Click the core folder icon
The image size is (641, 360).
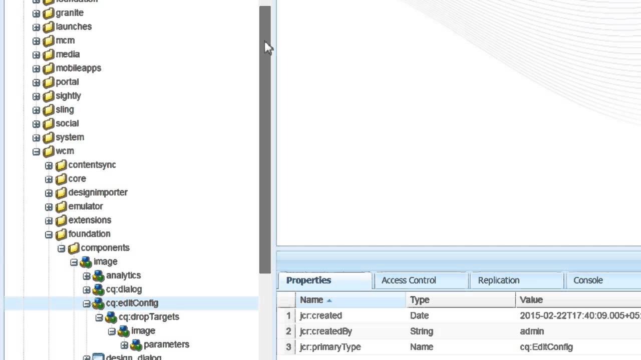click(x=61, y=179)
